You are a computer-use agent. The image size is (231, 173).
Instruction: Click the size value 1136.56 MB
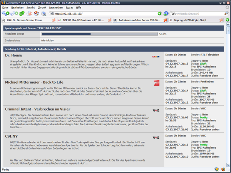[x=207, y=126]
